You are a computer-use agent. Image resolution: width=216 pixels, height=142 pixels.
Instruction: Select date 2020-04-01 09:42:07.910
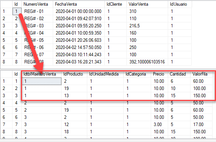[79, 19]
